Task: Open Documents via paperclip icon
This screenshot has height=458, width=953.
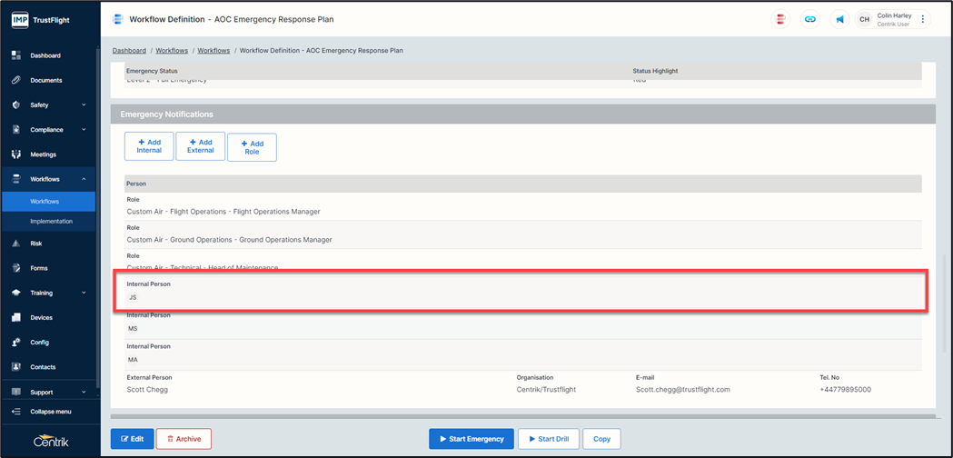Action: click(x=16, y=80)
